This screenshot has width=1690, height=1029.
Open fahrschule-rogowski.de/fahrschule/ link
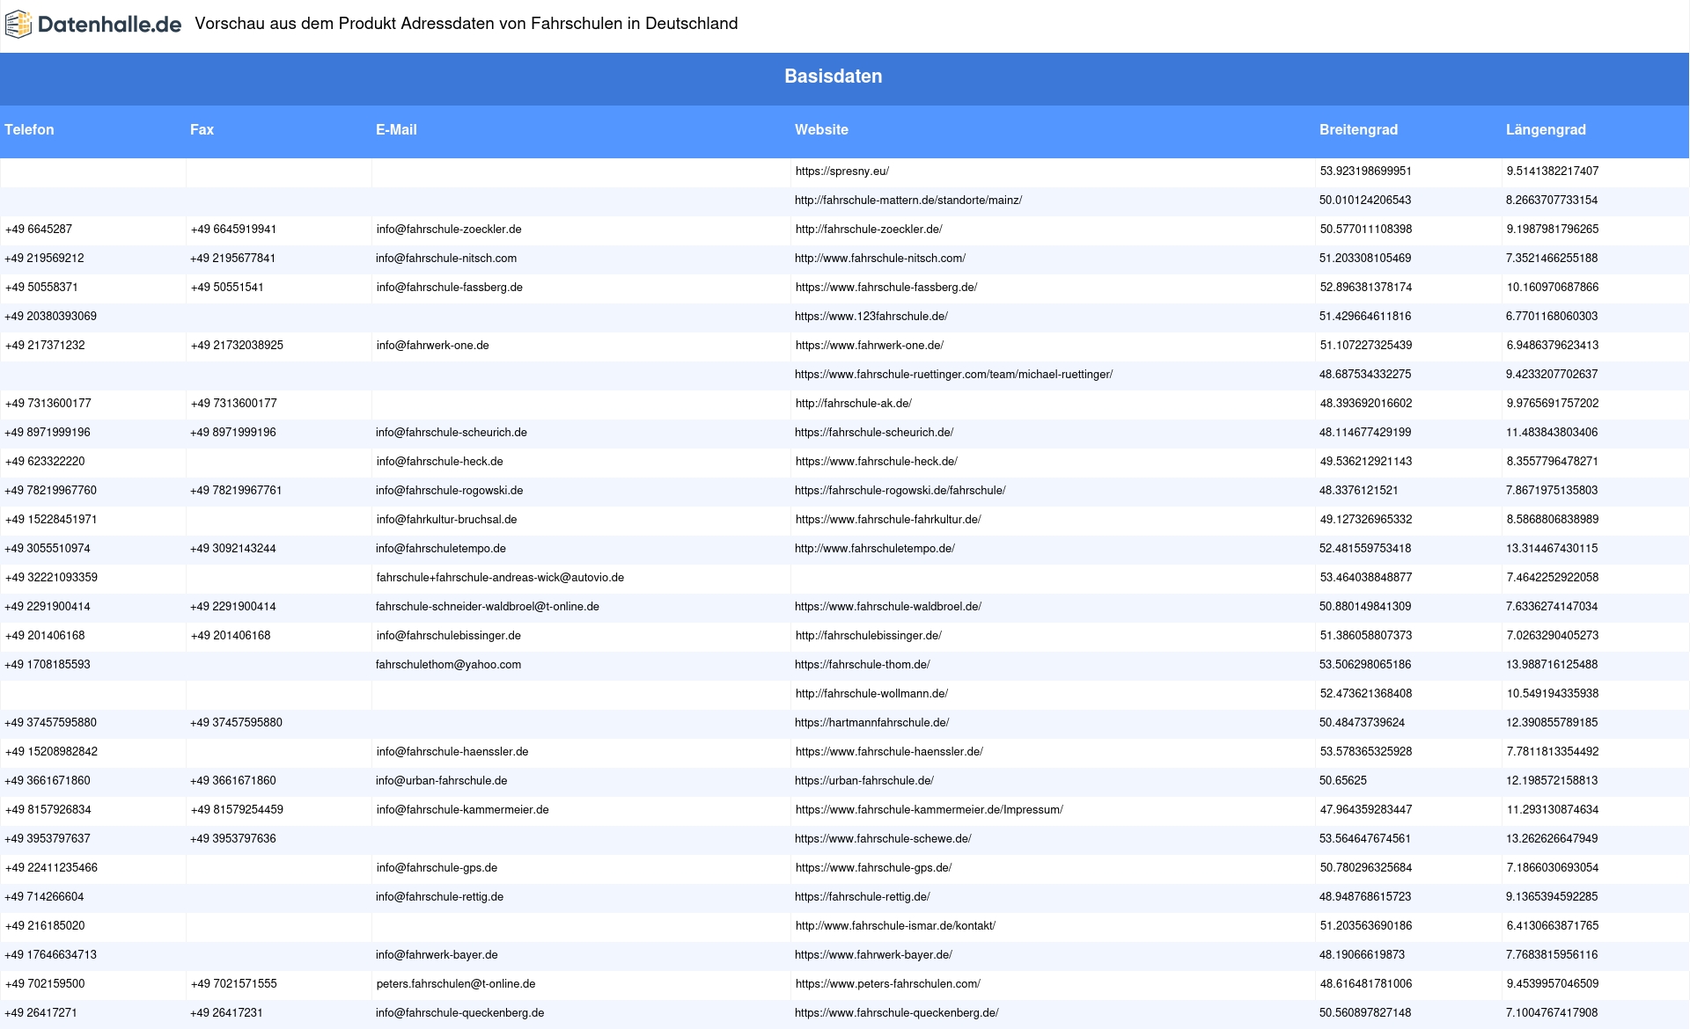click(x=900, y=491)
